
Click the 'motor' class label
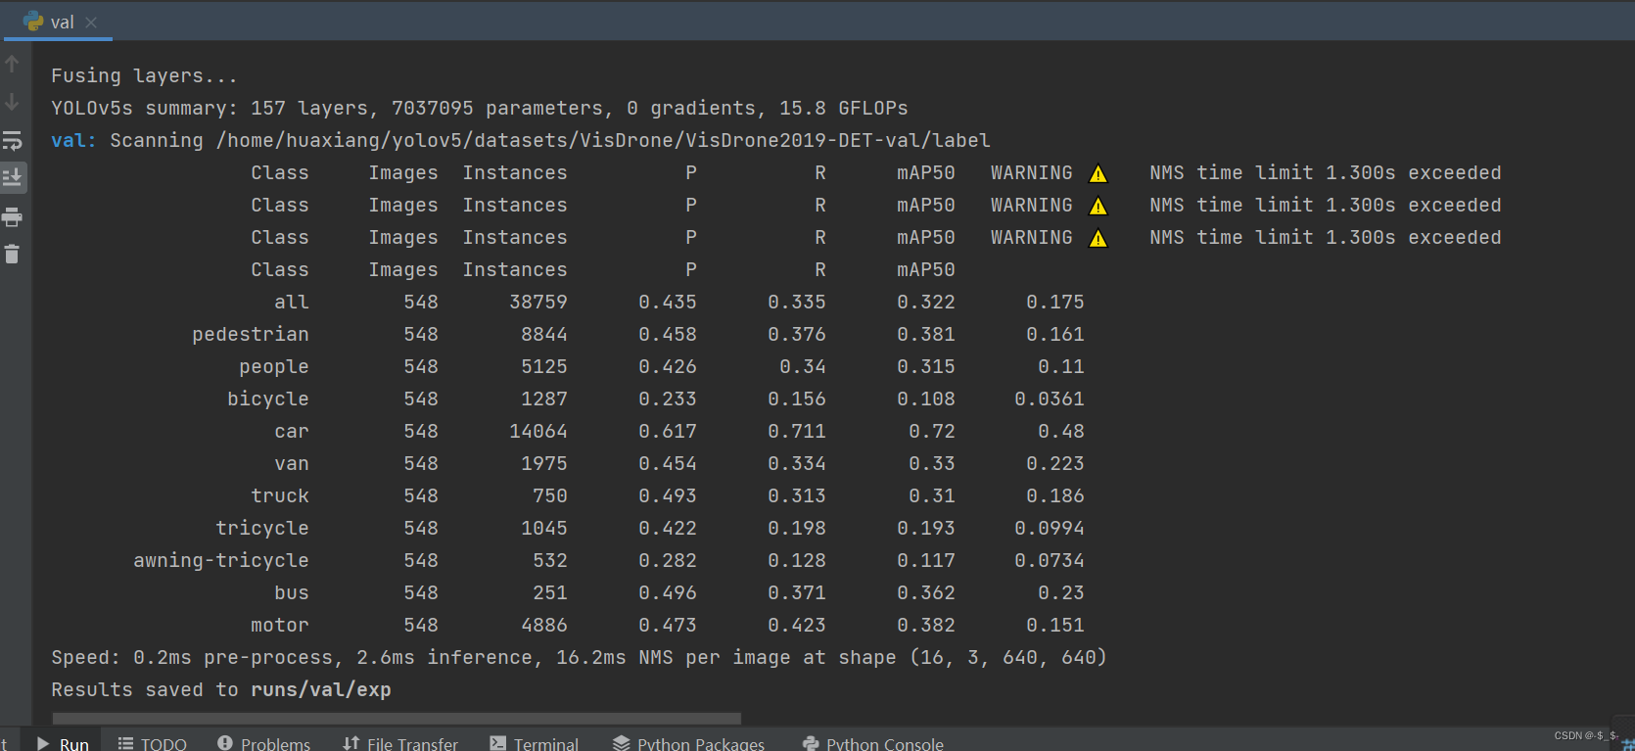point(280,625)
